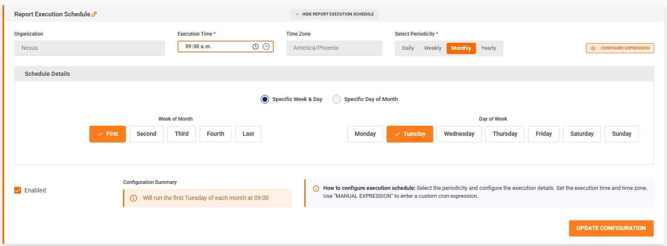Choose Specific Day of Month radio option

point(337,99)
